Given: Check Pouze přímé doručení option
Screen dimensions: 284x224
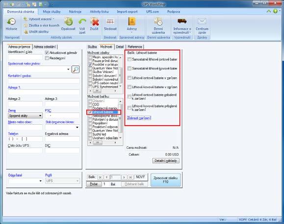Looking at the screenshot, I should pos(90,61).
